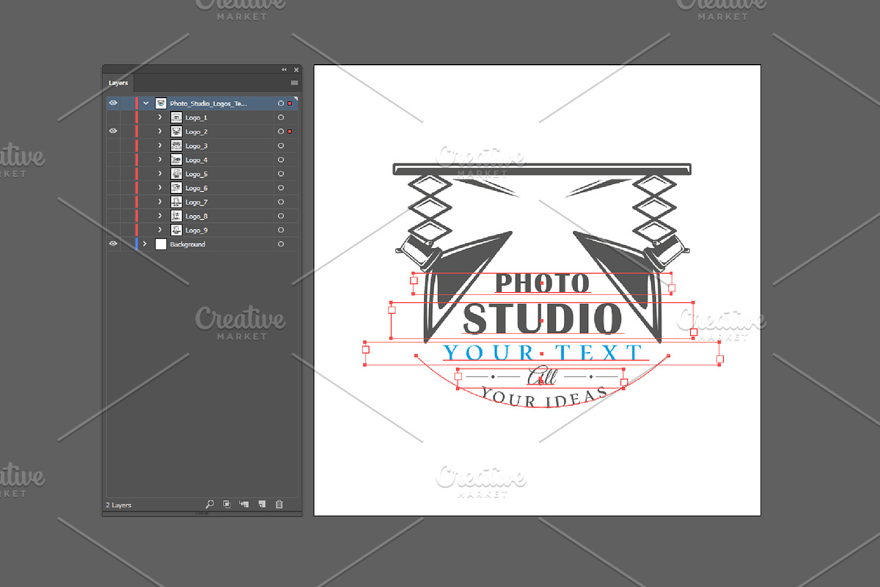Viewport: 880px width, 587px height.
Task: Select the Logo_2 sublayer name
Action: tap(196, 132)
